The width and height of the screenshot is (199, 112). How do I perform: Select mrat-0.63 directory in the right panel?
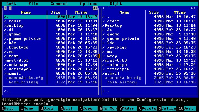tap(116, 60)
